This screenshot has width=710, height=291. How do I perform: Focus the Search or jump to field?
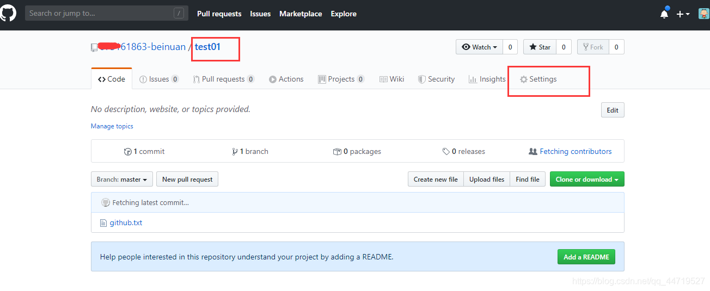coord(106,14)
